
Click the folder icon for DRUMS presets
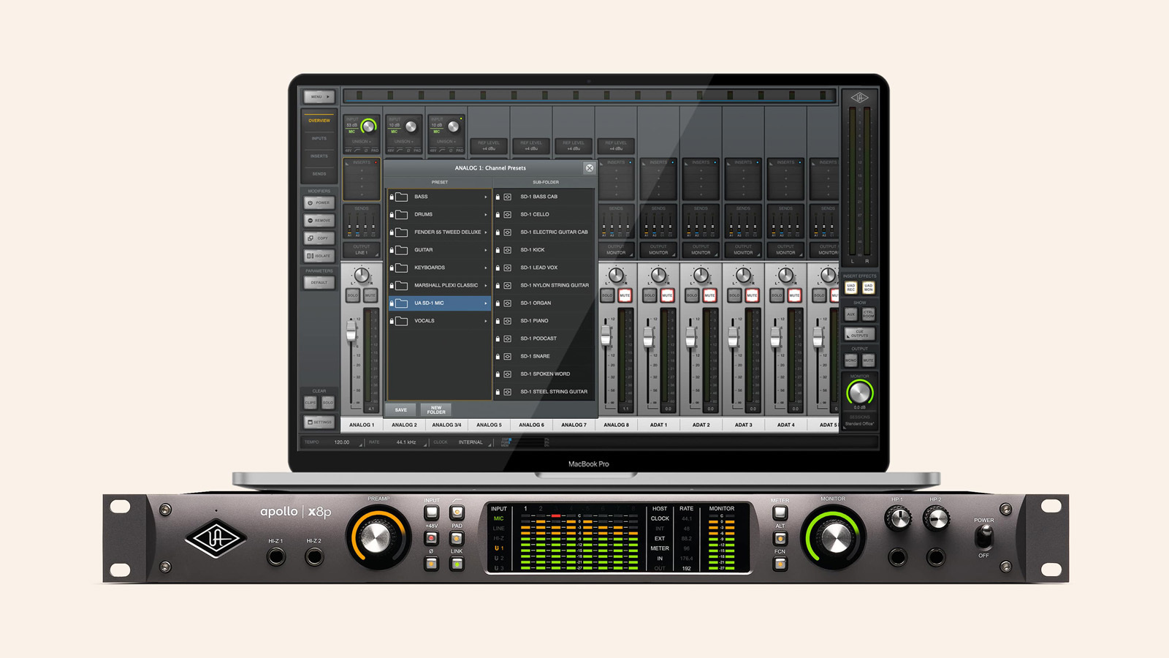tap(402, 214)
